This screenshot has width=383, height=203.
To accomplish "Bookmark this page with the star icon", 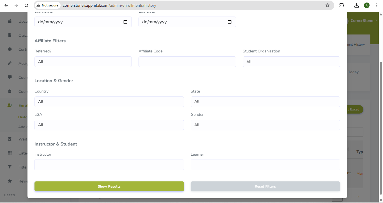I will tap(327, 5).
